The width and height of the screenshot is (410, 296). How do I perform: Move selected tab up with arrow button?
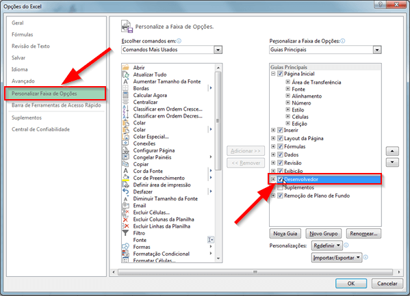(392, 151)
